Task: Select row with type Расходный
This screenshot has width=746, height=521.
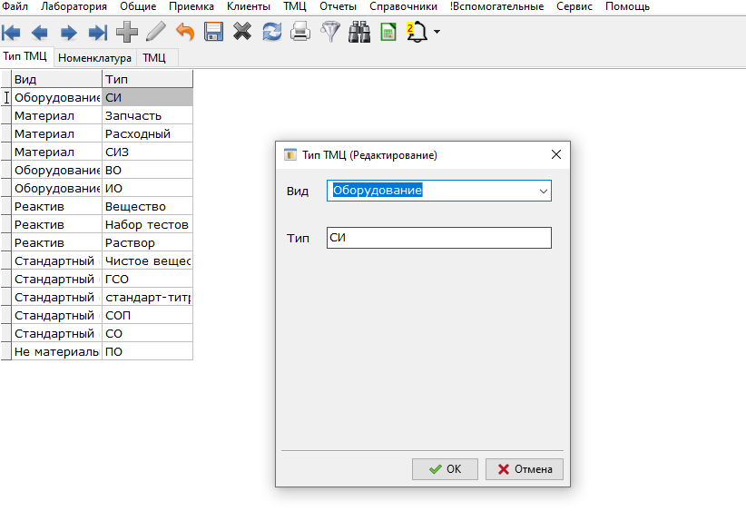Action: coord(96,134)
